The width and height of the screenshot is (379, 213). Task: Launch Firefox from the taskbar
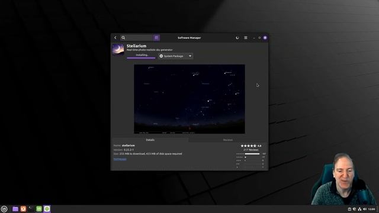pyautogui.click(x=23, y=209)
